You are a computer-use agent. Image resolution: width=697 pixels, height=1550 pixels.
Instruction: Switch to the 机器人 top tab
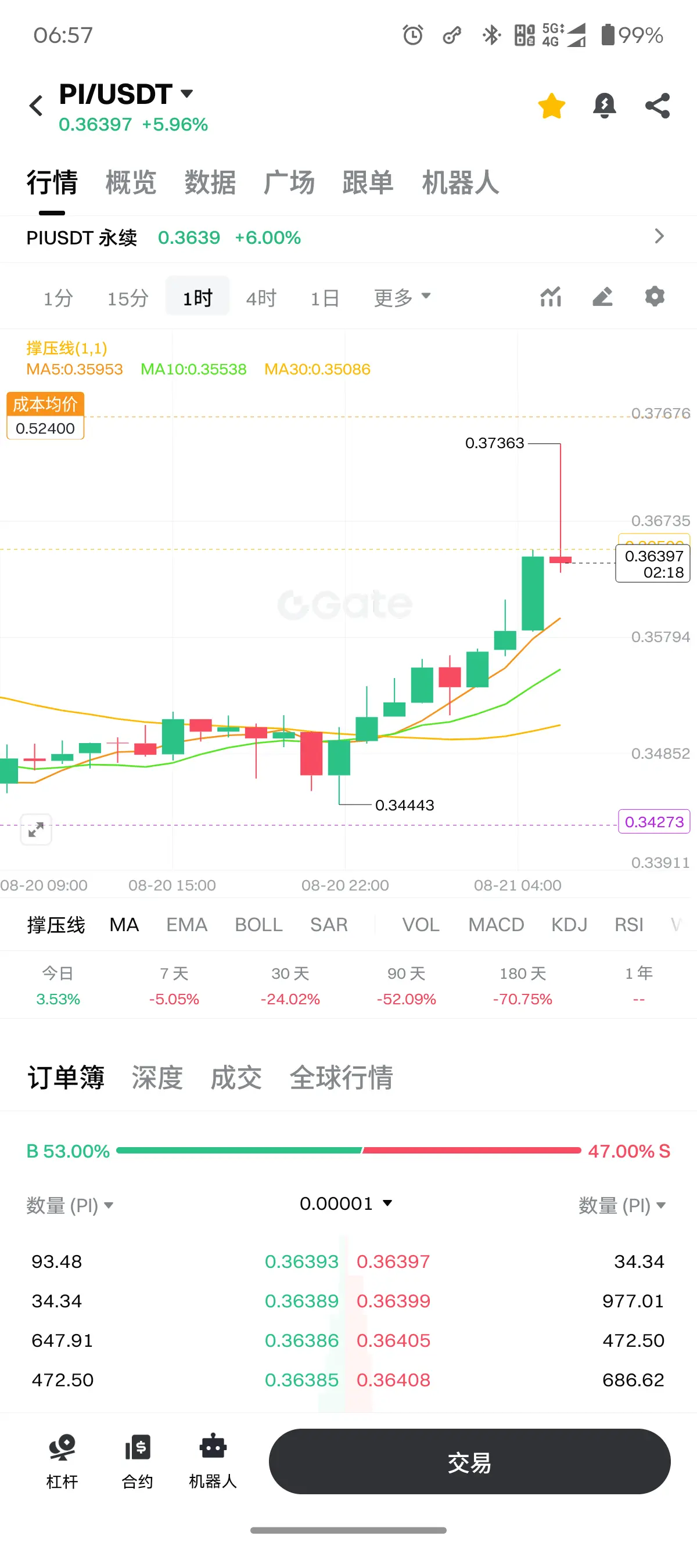point(461,182)
